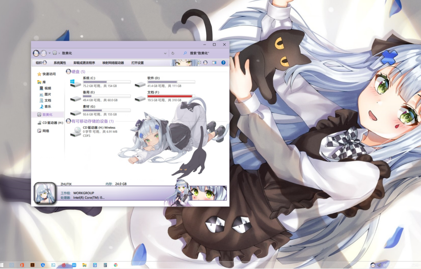Click the computer avatar thumbnail in details pane
Viewport: 421px width, 269px height.
coord(45,193)
